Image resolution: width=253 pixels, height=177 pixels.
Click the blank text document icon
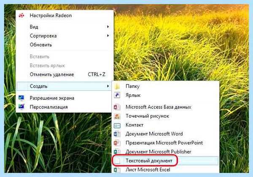click(117, 161)
